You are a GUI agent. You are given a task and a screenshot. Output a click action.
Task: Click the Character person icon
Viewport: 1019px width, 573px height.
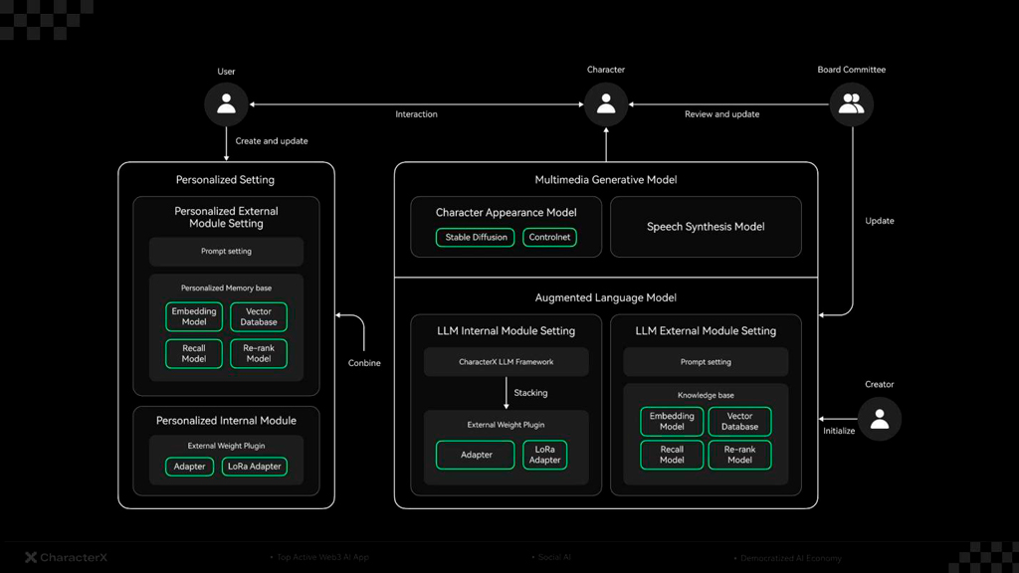point(606,103)
